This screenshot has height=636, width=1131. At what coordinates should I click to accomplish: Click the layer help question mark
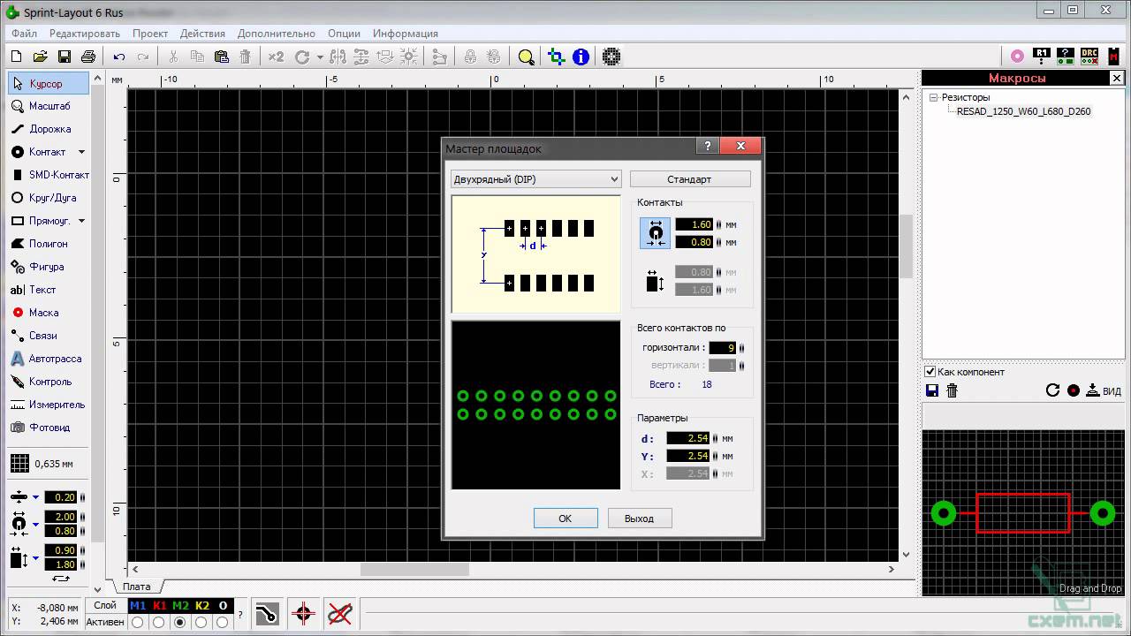pos(240,615)
